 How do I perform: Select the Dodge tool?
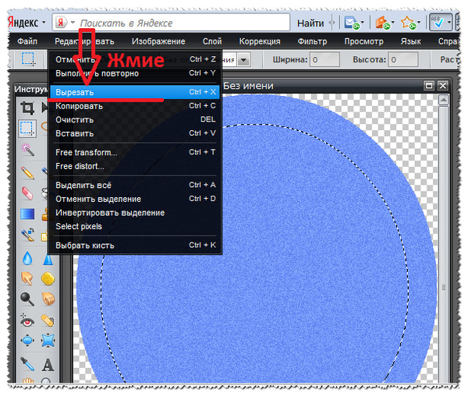[x=27, y=299]
